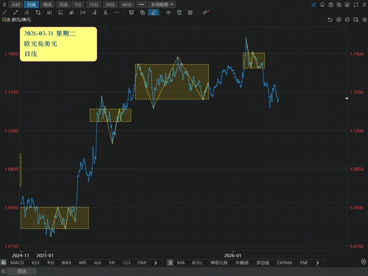Image resolution: width=368 pixels, height=276 pixels.
Task: Select the Gann fan lines tool
Action: 72,13
